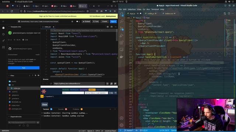Open the File menu in VS Code
The height and width of the screenshot is (132, 236).
click(x=120, y=10)
